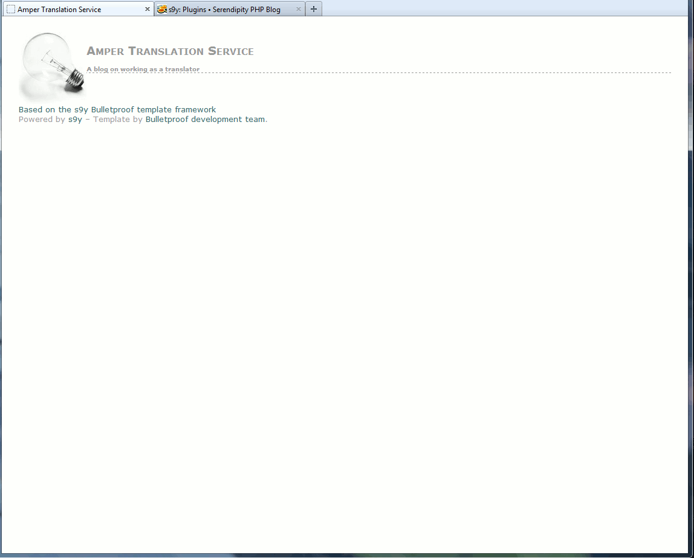Open the s9y link after 'Powered by'
This screenshot has height=558, width=694.
pos(75,120)
